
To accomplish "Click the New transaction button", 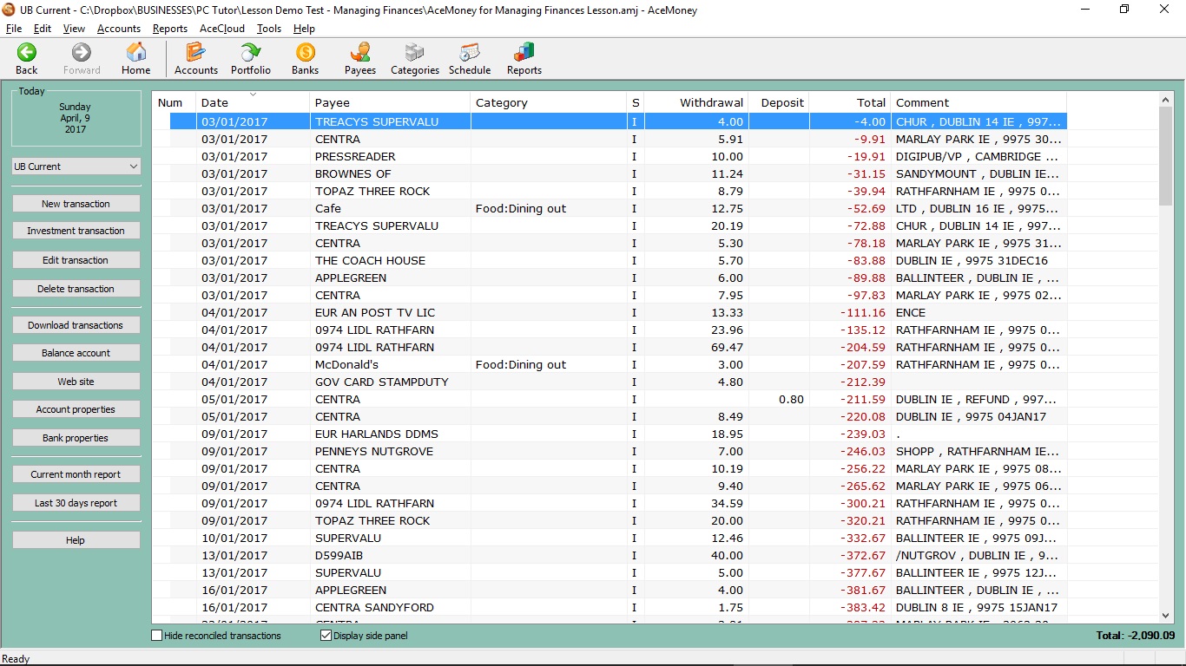I will 76,204.
